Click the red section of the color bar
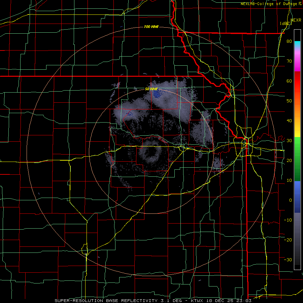303x303 pixels. (x=297, y=83)
